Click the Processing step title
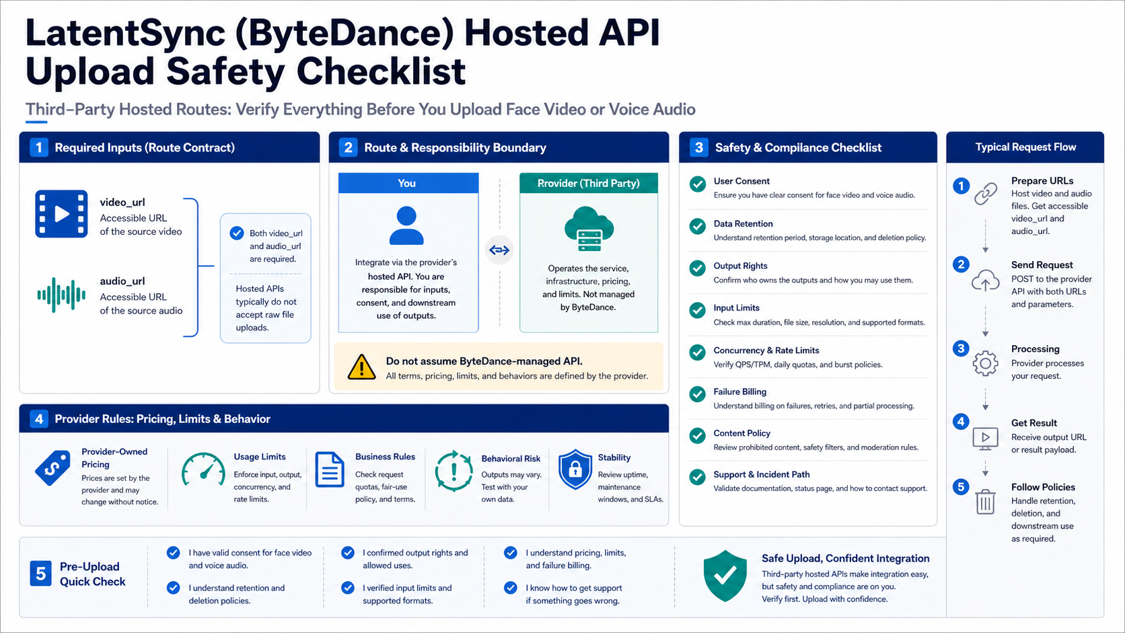 [1036, 349]
